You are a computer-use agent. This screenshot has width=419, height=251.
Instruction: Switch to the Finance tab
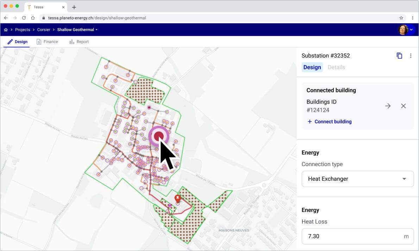tap(47, 42)
